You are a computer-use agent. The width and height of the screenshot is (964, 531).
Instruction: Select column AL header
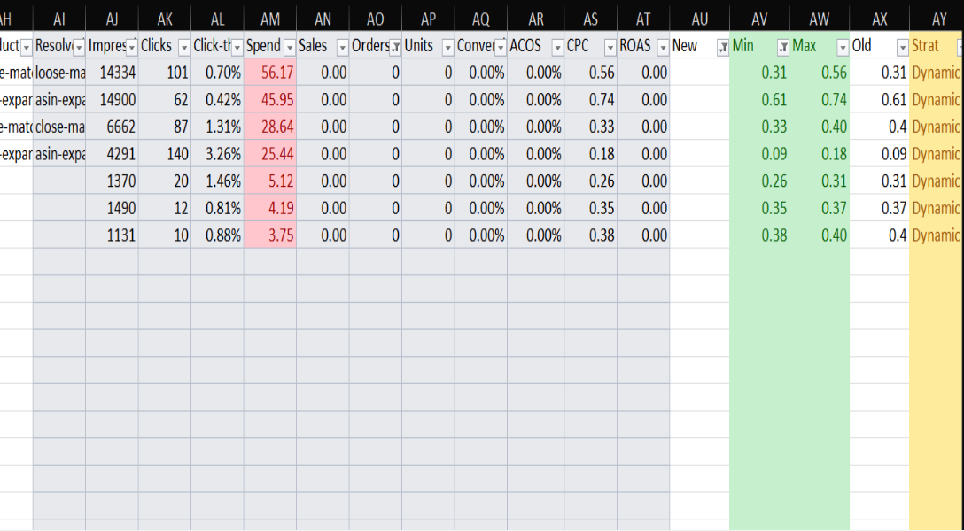point(218,19)
